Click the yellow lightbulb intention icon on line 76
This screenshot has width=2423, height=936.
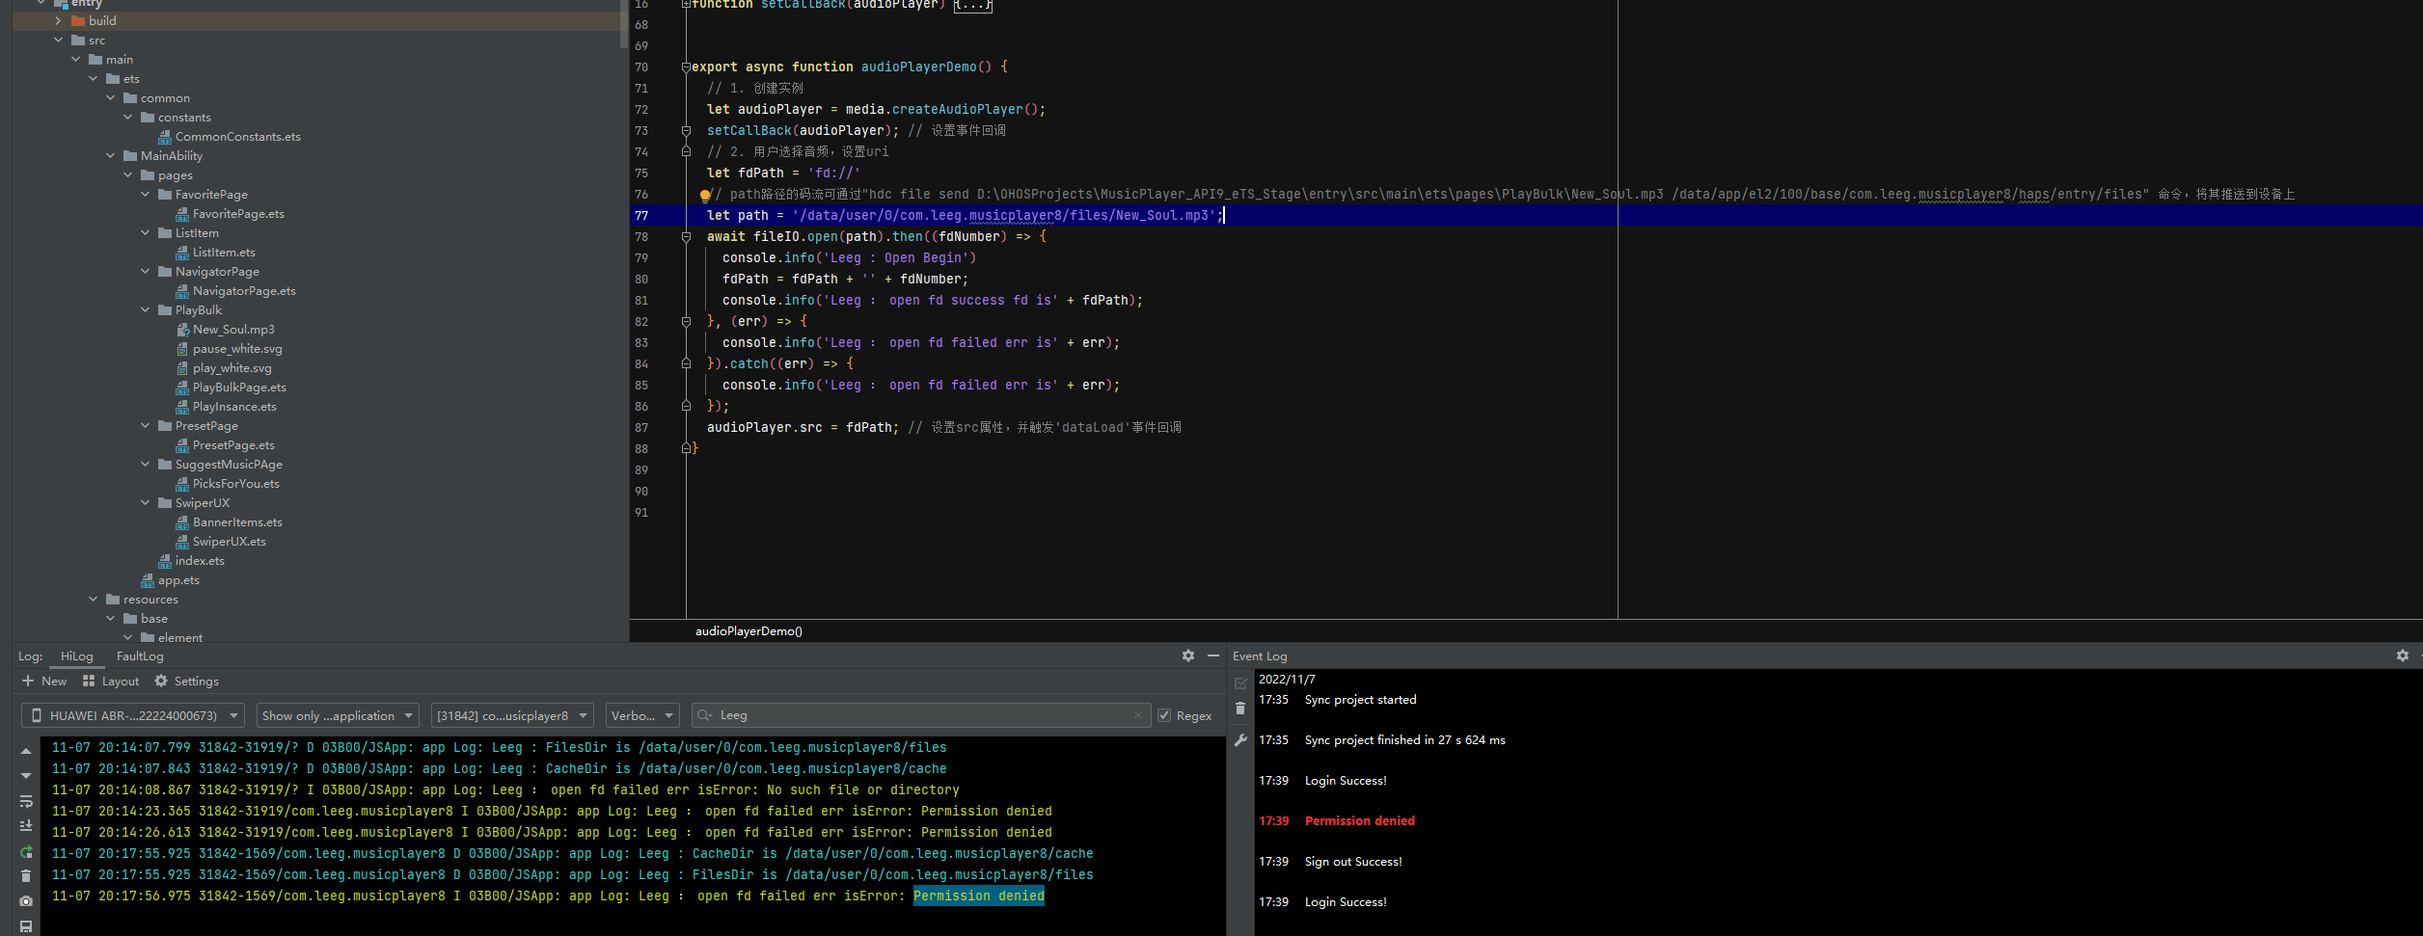[x=705, y=195]
